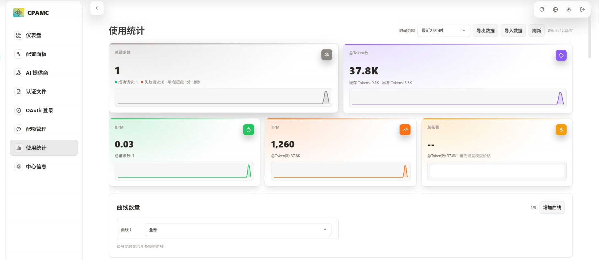
Task: Click the 导入数据 button
Action: 513,30
